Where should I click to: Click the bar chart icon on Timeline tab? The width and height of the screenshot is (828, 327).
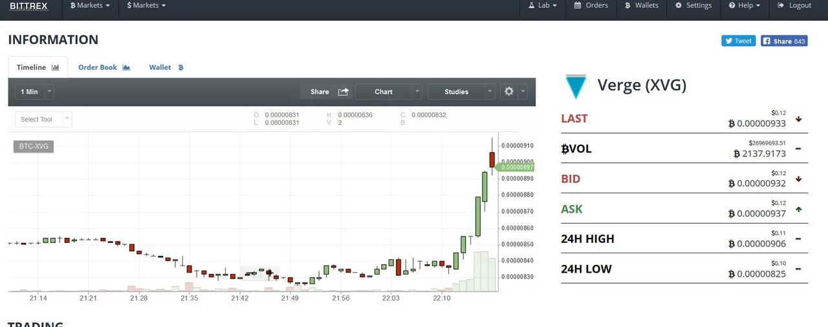(x=56, y=67)
